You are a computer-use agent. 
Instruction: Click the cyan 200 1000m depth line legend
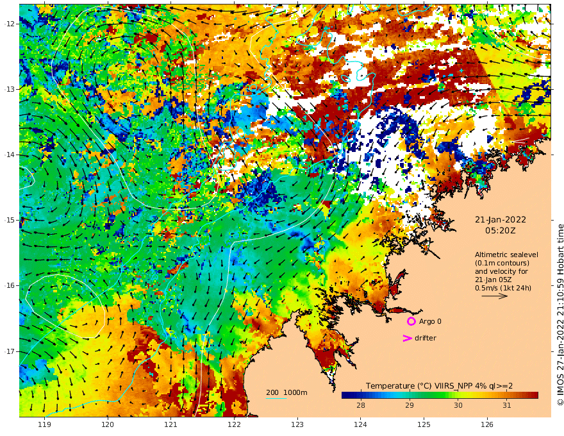[x=276, y=398]
